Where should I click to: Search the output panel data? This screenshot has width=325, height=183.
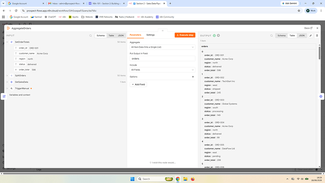tap(271, 36)
